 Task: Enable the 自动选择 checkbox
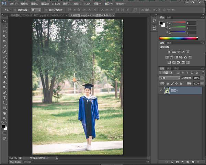tap(15, 10)
